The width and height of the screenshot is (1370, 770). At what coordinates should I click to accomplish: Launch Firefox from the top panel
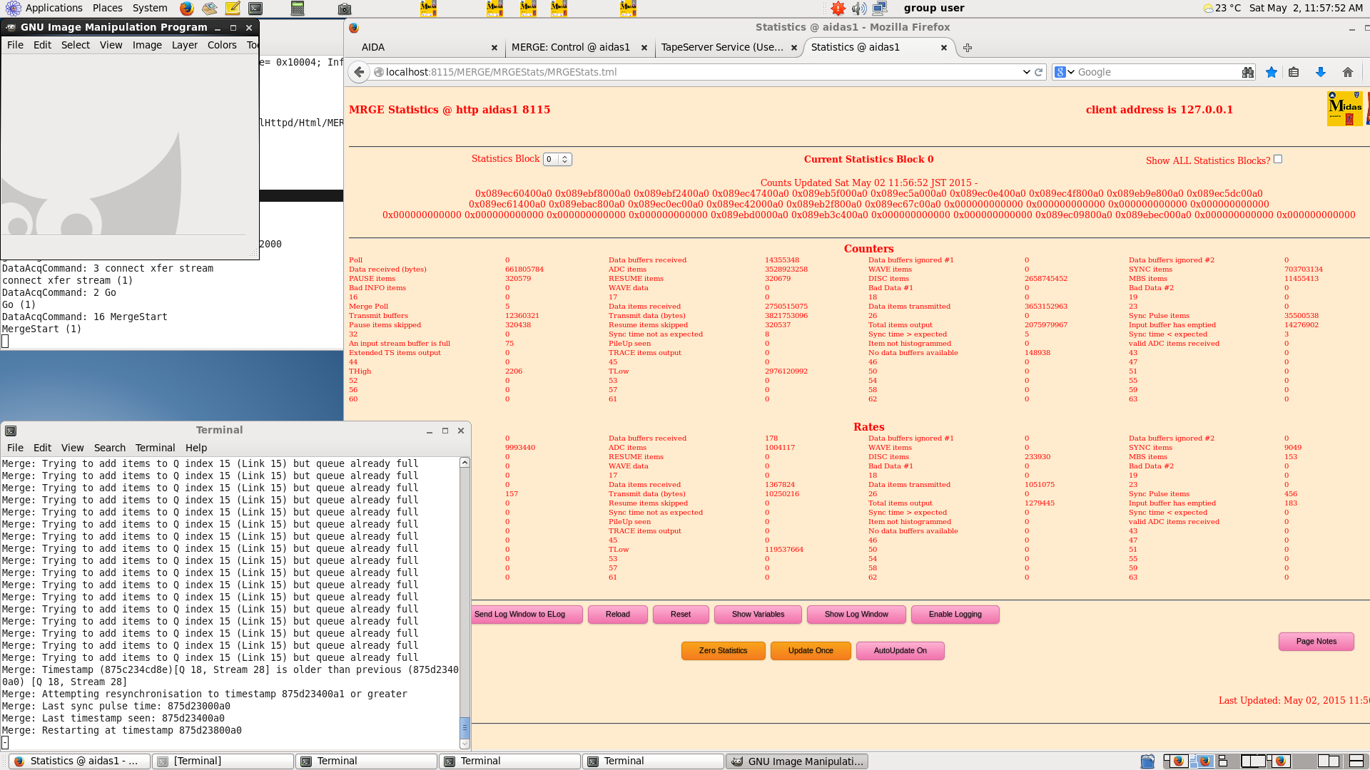[186, 9]
